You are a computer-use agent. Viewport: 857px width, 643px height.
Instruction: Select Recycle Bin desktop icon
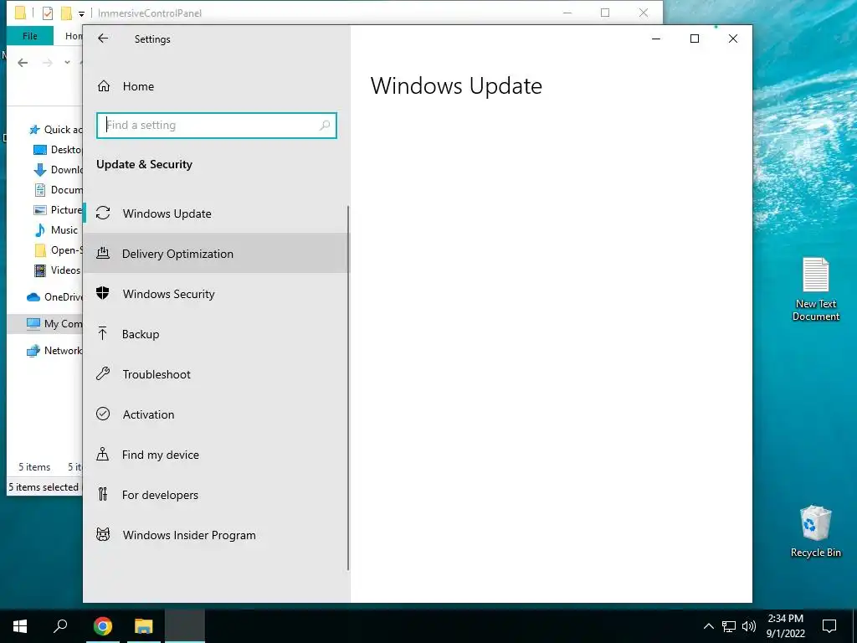815,531
